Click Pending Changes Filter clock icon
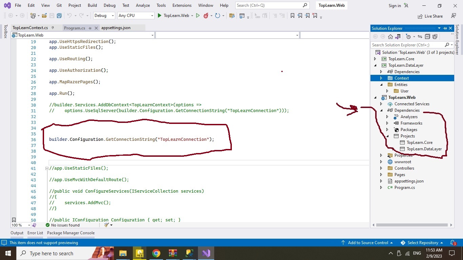The height and width of the screenshot is (260, 463). 408,37
